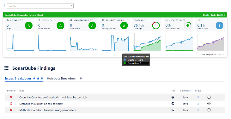Click the Maintainability A rating badge

[92, 26]
